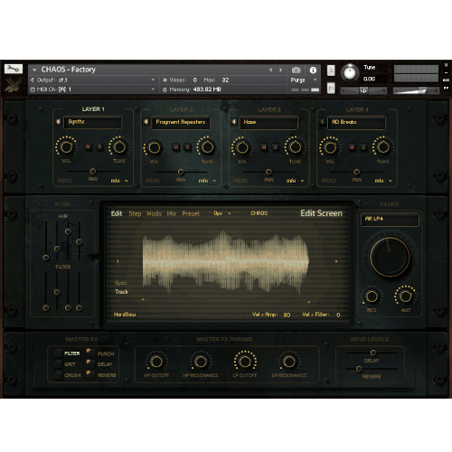
Task: Click the Layer 1 VOL knob
Action: (66, 146)
